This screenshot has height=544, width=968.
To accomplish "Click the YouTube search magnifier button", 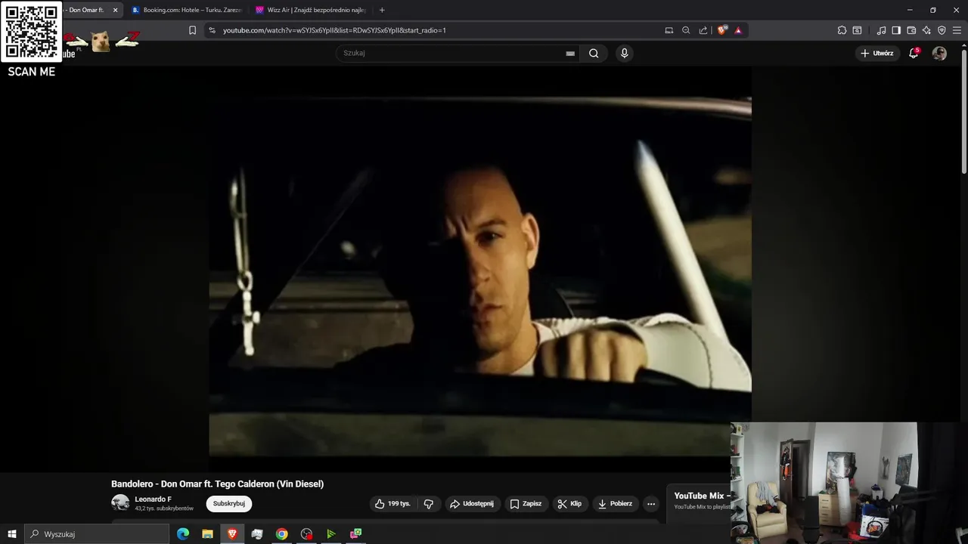I will [x=594, y=53].
